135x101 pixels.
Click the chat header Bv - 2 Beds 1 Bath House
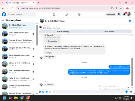(55, 21)
